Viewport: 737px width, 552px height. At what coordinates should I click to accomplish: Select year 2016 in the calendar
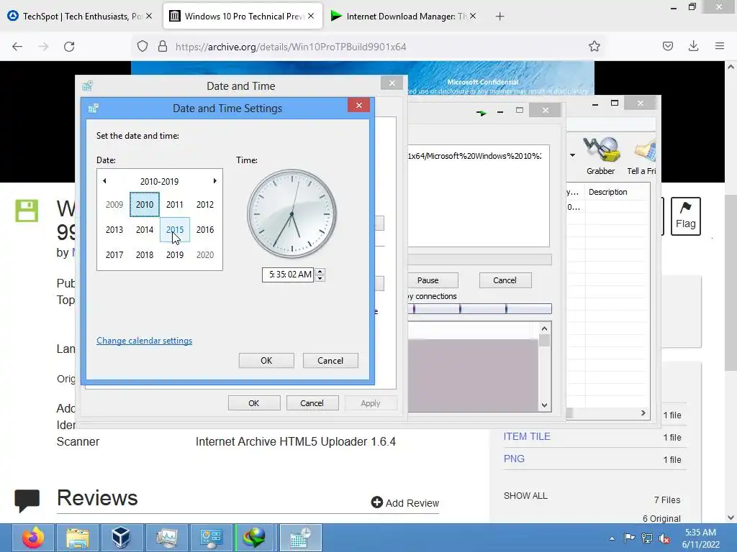(x=205, y=229)
